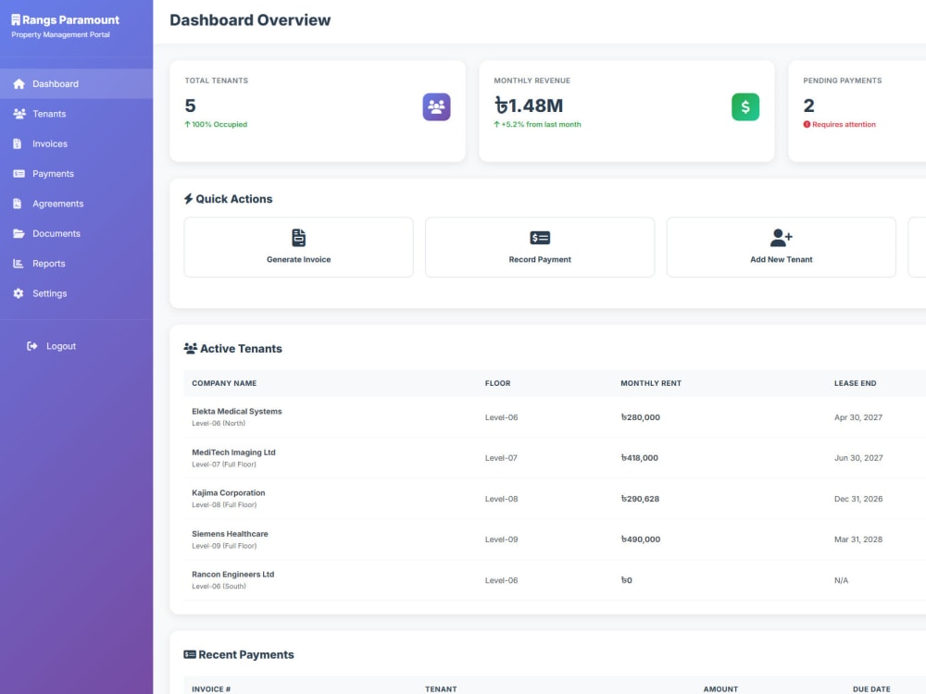The image size is (926, 694).
Task: Click the ৳418,000 monthly rent value
Action: click(640, 458)
